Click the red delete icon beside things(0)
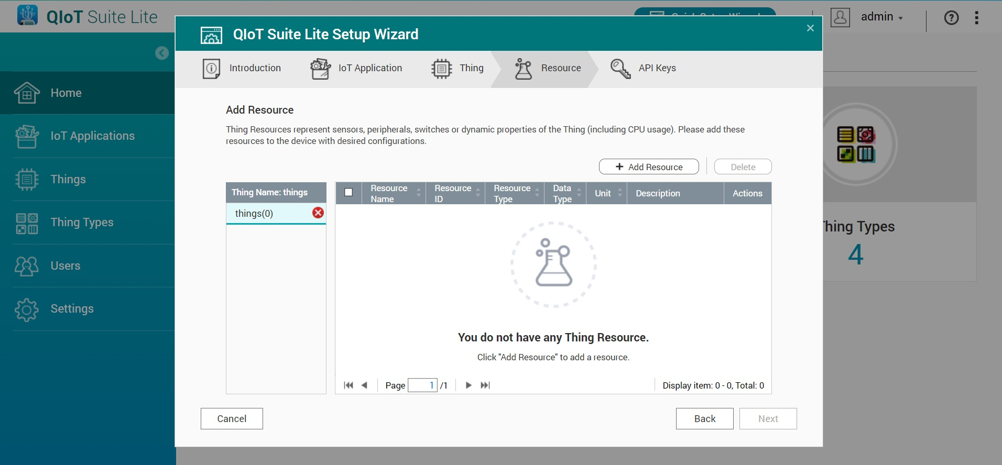The height and width of the screenshot is (465, 1002). [x=318, y=213]
